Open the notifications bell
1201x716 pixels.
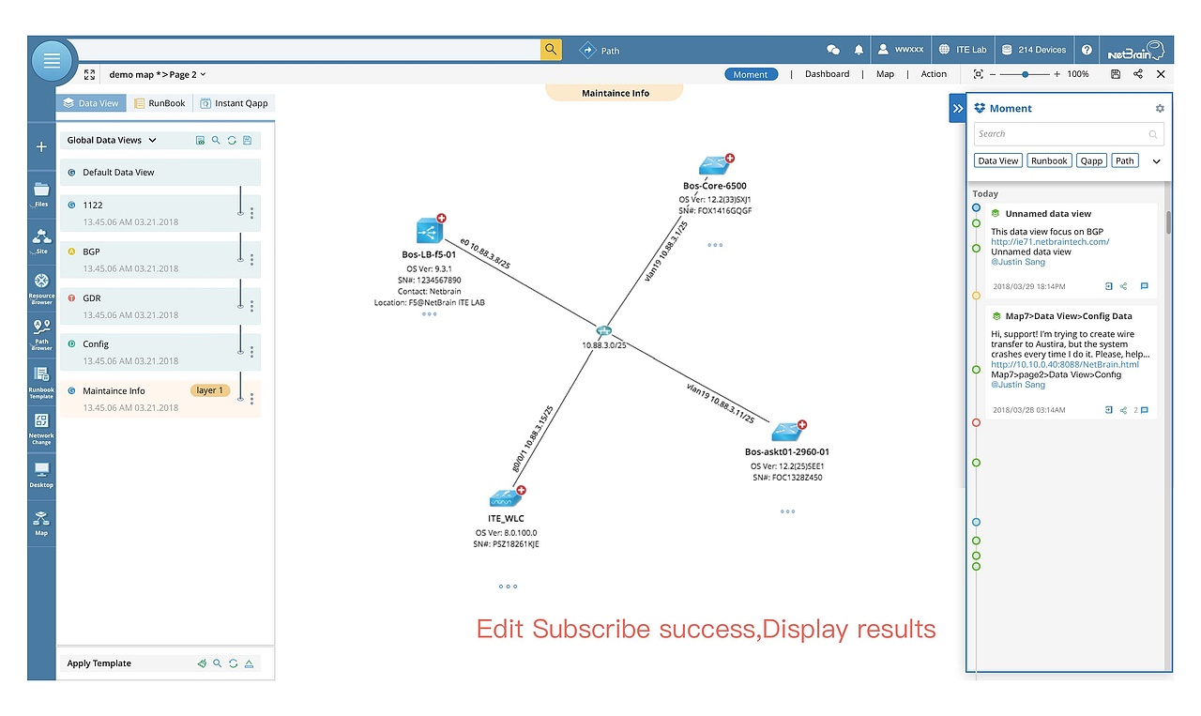pyautogui.click(x=859, y=50)
